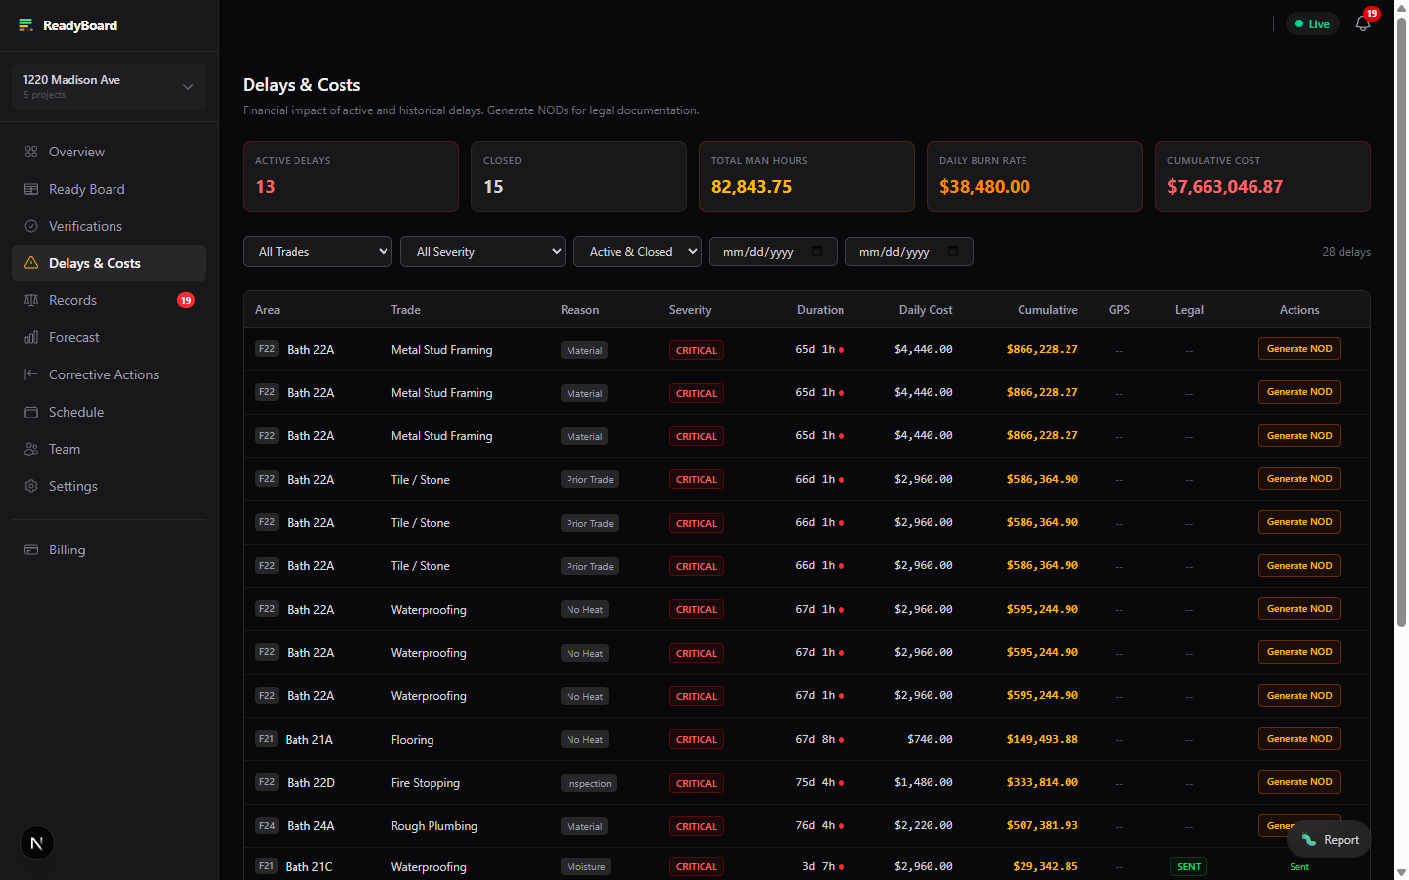Open the Active & Closed dropdown

tap(637, 251)
